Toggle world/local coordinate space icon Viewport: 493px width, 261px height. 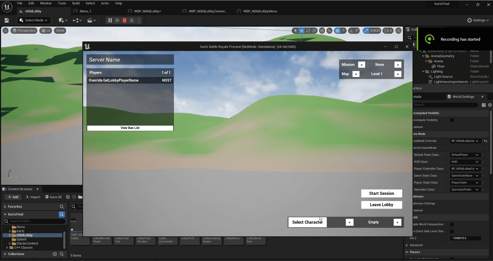coord(322,31)
